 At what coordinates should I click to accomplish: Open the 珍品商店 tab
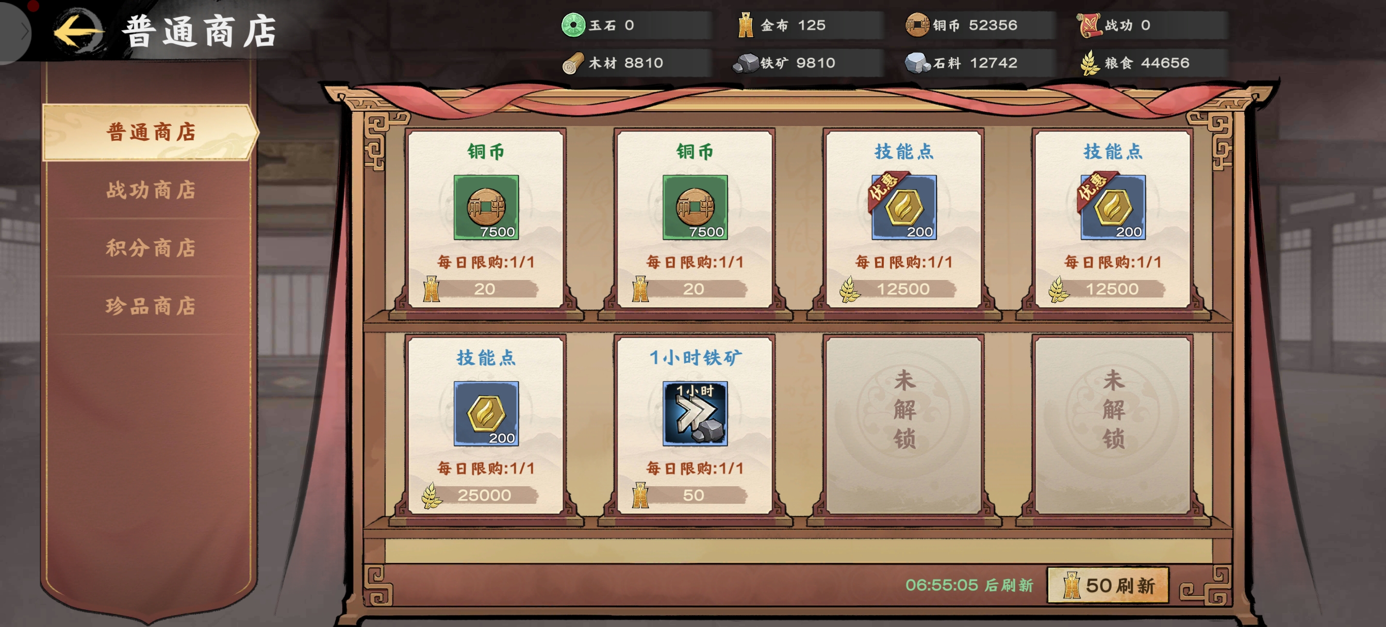pyautogui.click(x=151, y=306)
